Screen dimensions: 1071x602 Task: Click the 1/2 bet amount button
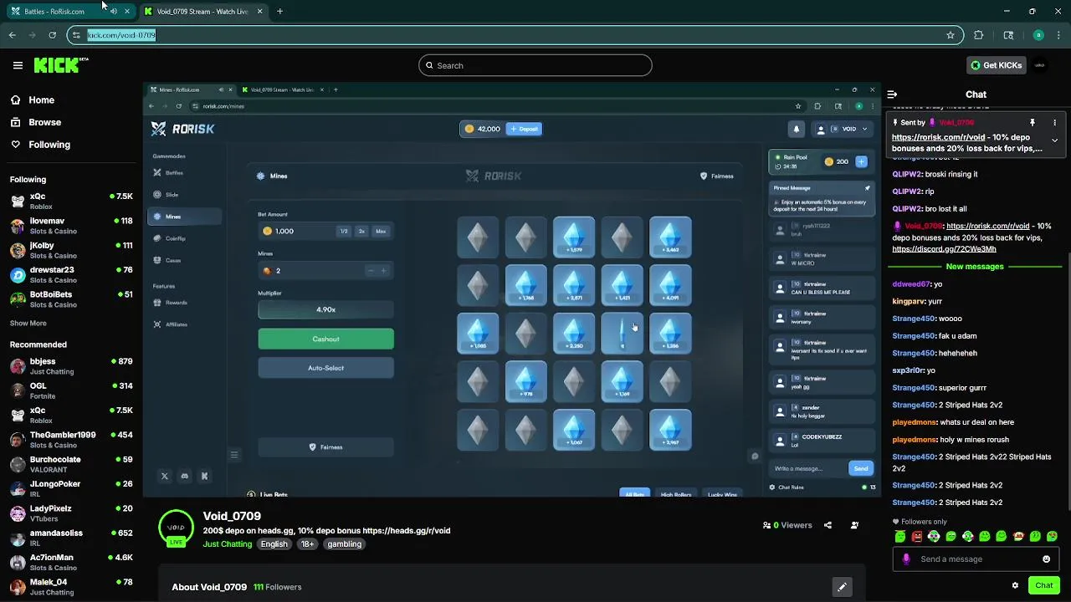point(343,231)
